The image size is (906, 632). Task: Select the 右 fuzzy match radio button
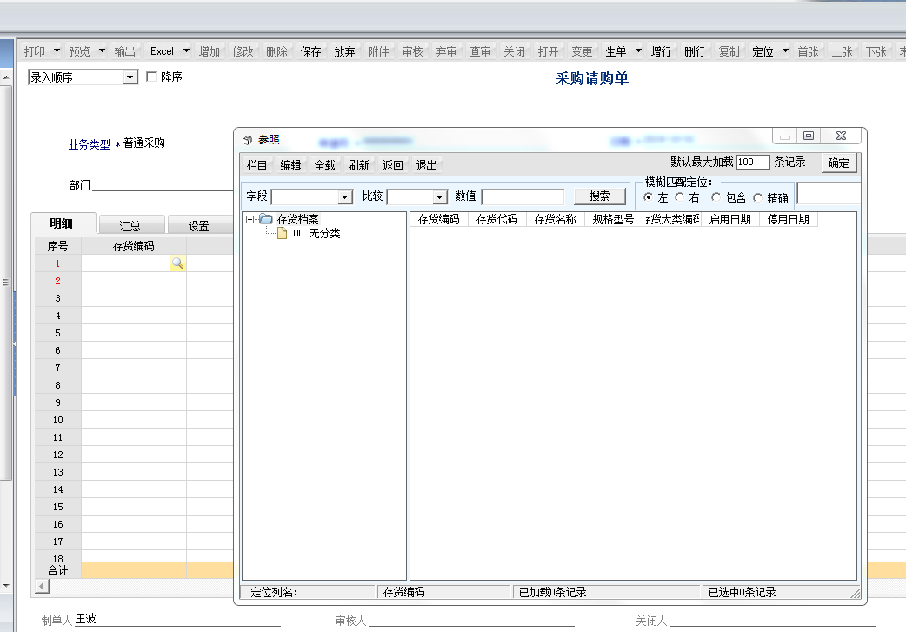[680, 197]
